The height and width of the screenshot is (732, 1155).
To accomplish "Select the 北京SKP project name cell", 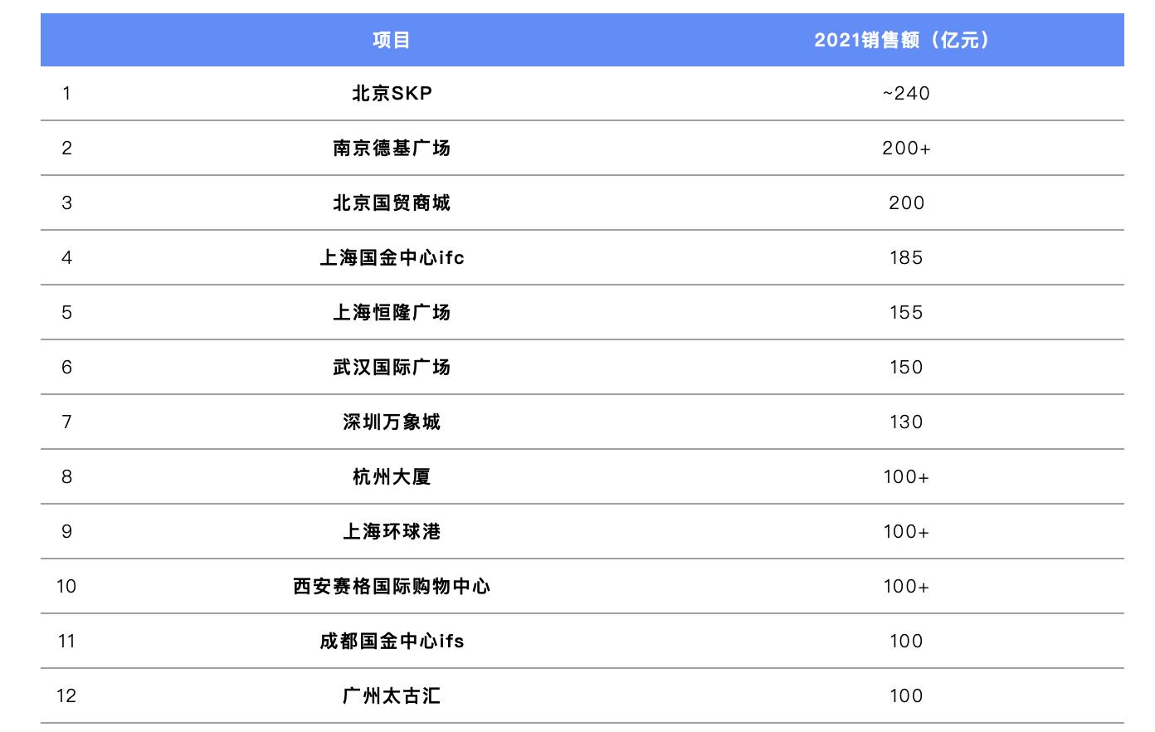I will (392, 93).
